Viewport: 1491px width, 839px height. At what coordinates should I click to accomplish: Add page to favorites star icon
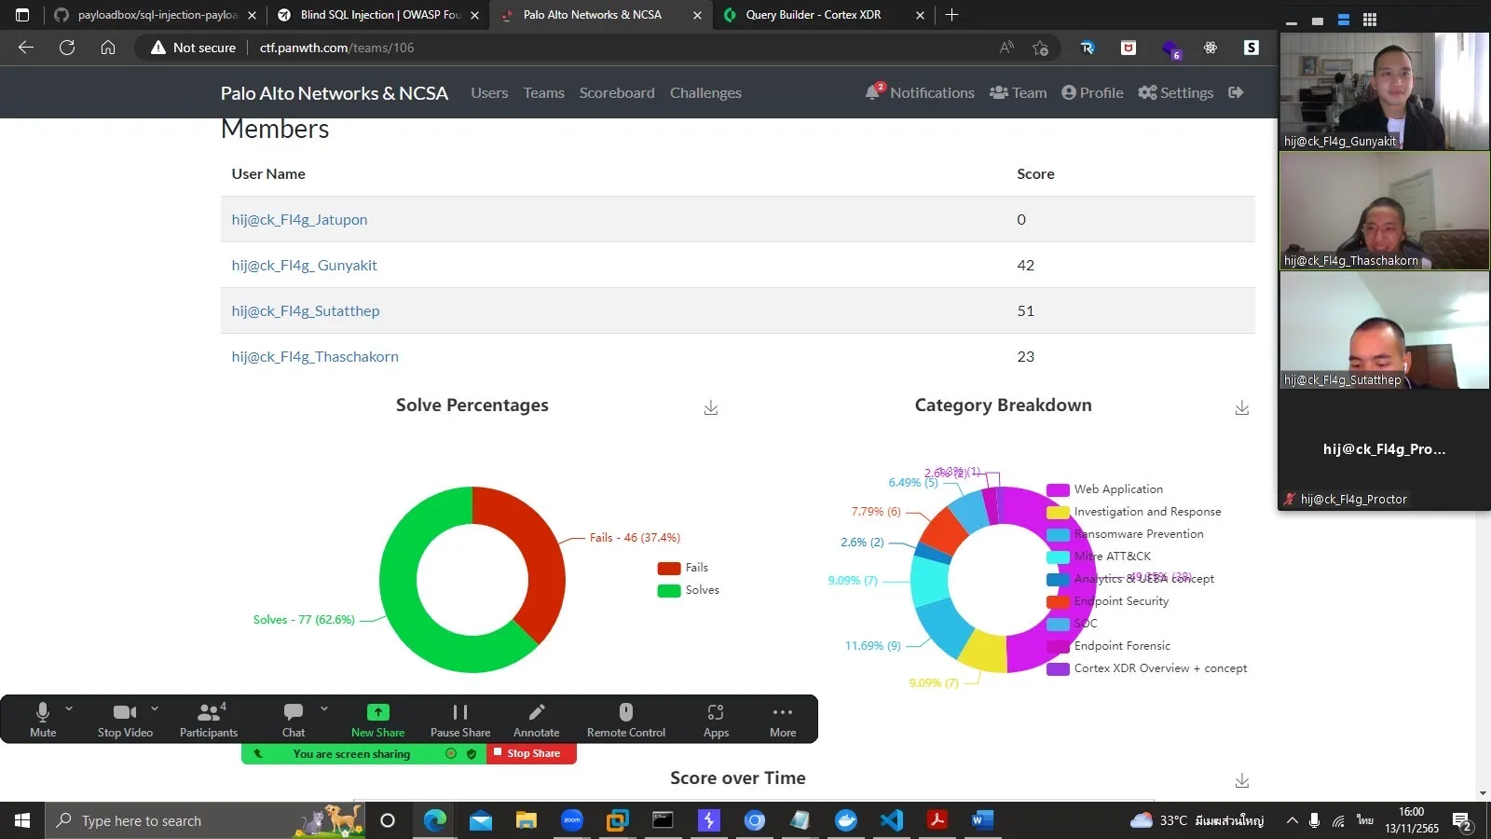pyautogui.click(x=1041, y=48)
